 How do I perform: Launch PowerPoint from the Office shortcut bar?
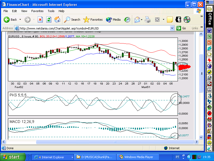click(x=209, y=42)
